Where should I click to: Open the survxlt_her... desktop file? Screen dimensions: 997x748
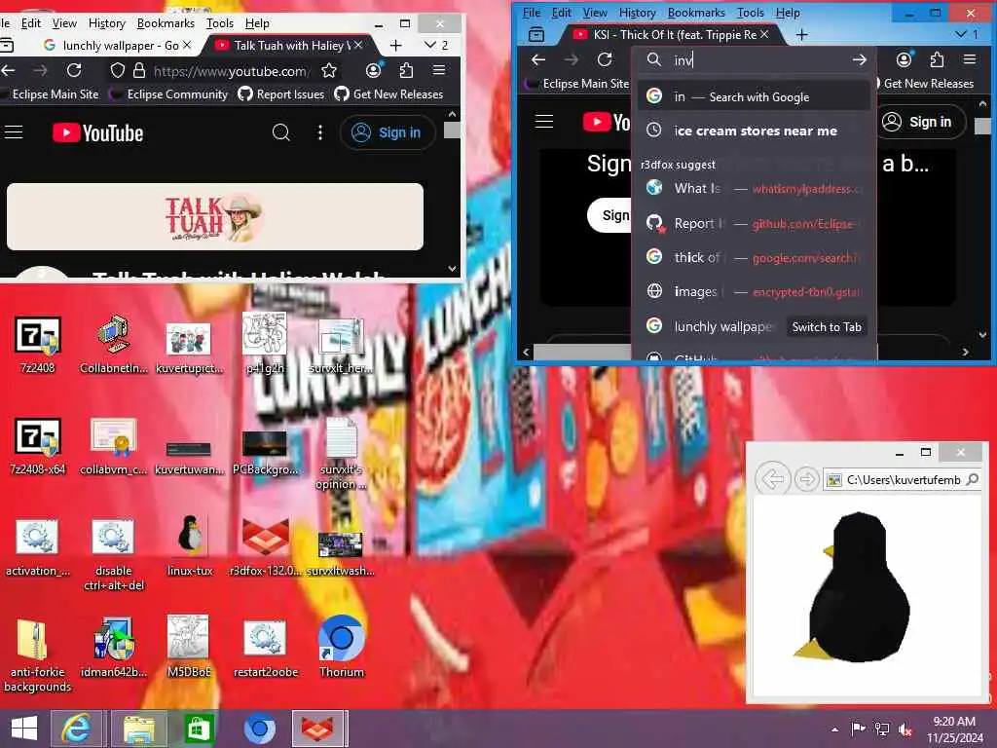(x=341, y=345)
